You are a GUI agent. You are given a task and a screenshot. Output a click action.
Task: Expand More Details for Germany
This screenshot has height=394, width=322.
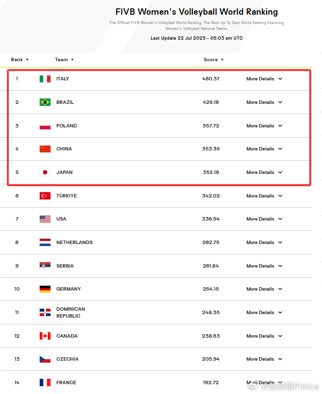tap(265, 289)
